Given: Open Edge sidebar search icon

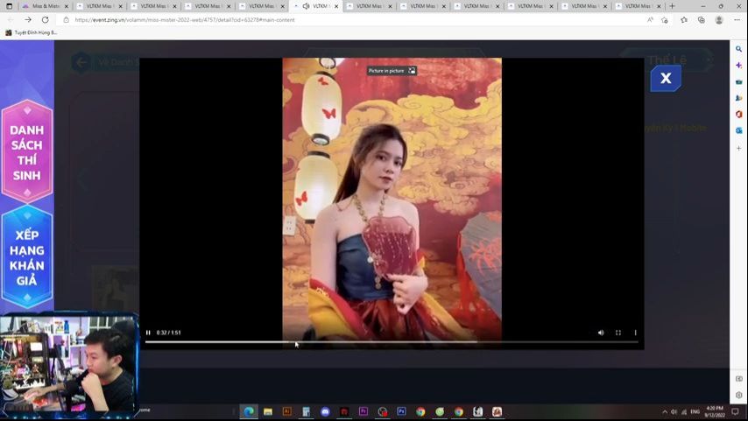Looking at the screenshot, I should 738,49.
